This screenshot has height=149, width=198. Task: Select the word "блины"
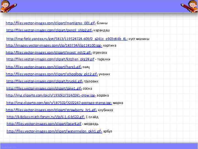[102, 23]
